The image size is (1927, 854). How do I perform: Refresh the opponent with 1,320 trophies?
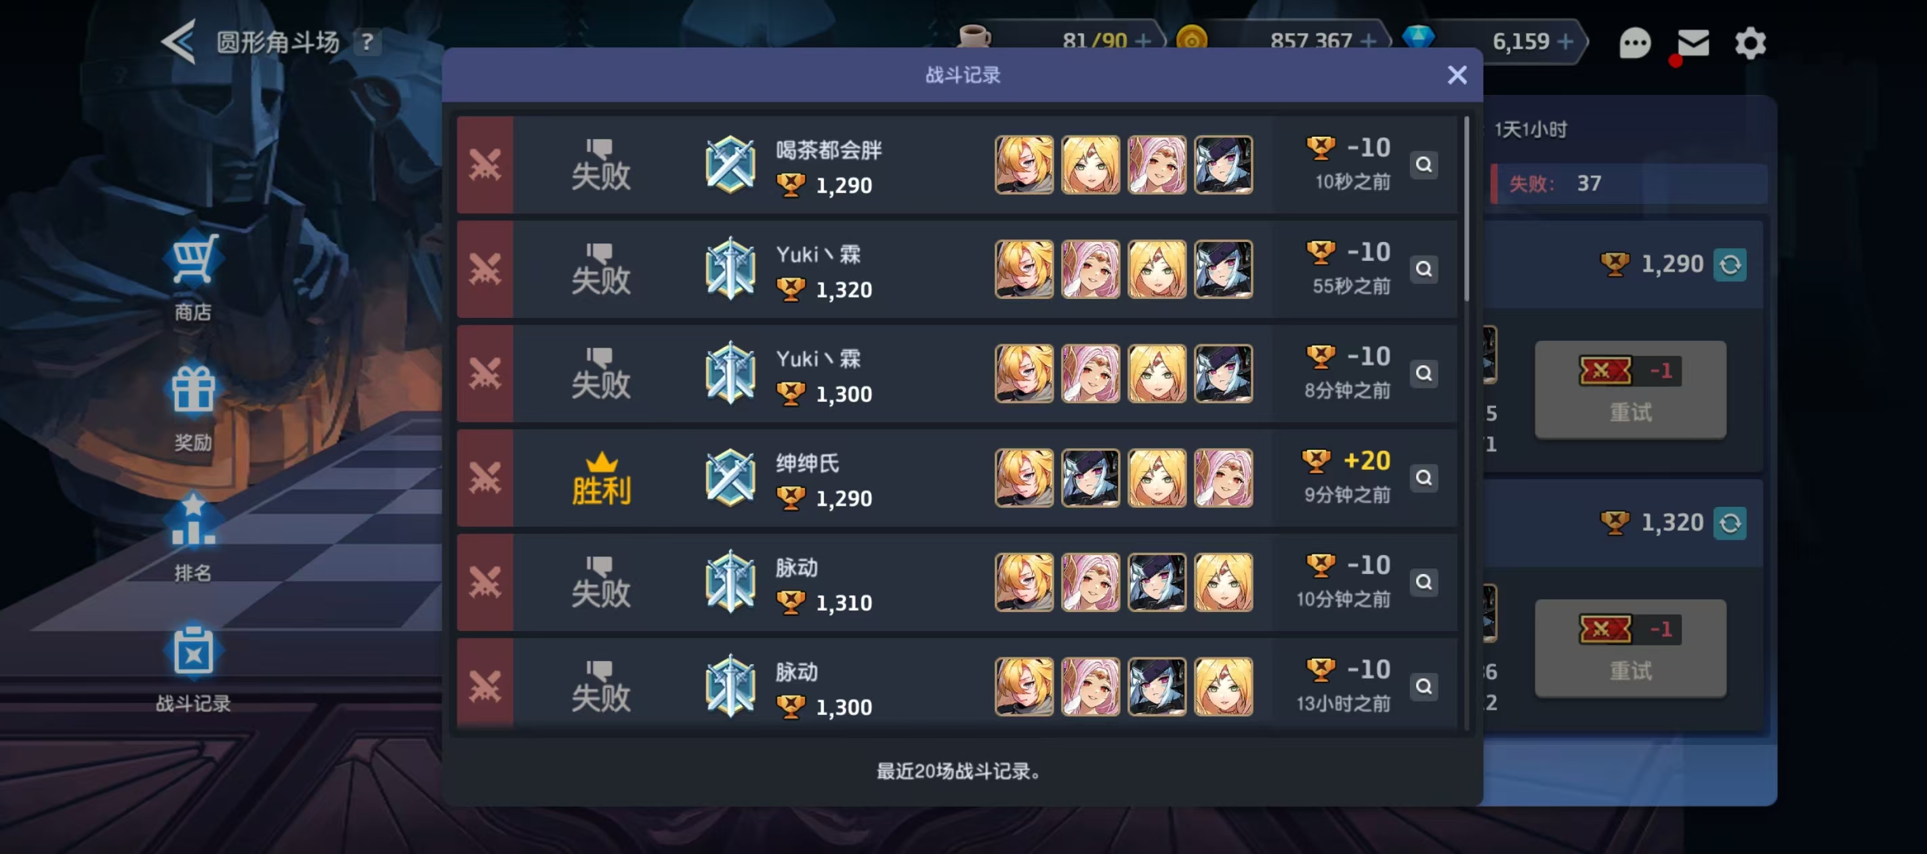pos(1730,523)
